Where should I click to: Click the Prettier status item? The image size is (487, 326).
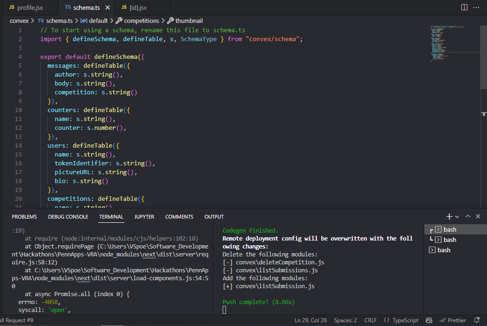453,320
